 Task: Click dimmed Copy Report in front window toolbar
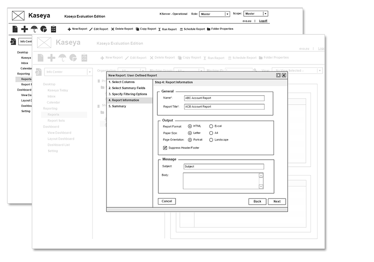point(190,58)
